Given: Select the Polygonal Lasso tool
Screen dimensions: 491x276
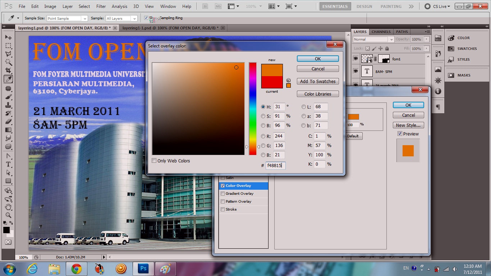Looking at the screenshot, I should [x=8, y=54].
